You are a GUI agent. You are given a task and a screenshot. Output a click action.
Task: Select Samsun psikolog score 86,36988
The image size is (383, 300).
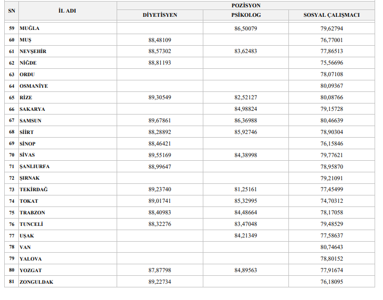246,120
